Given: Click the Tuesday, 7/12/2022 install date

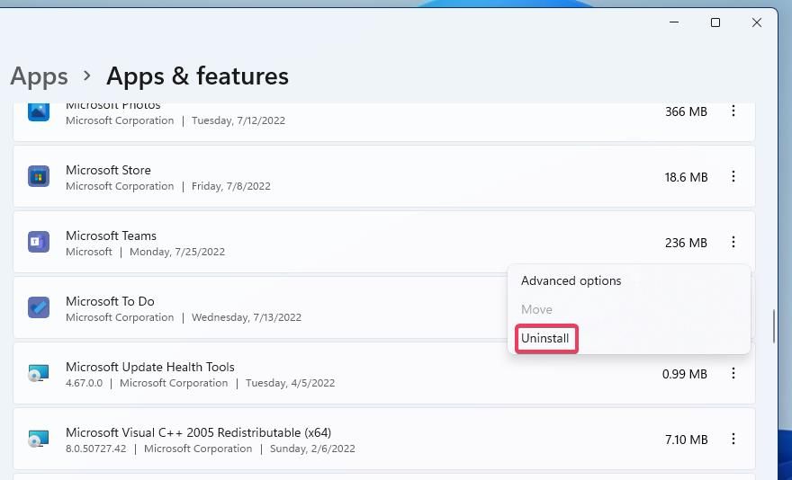Looking at the screenshot, I should 238,120.
